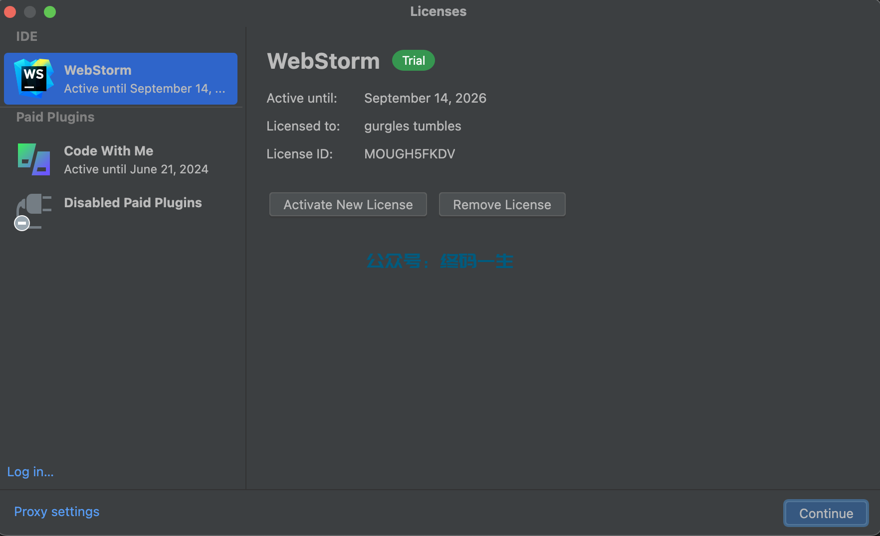Click the license ID MOUGH5FKDV
Screen dimensions: 880x536
410,154
